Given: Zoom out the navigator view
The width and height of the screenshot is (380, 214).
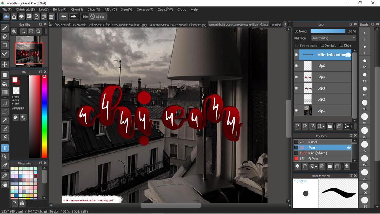Looking at the screenshot, I should [38, 31].
